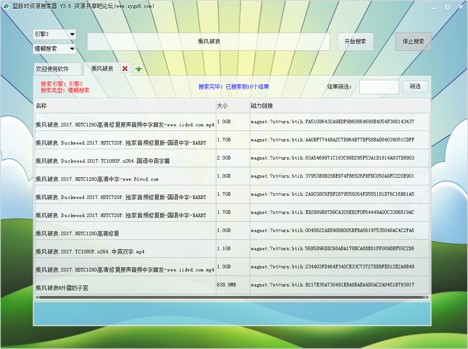This screenshot has width=468, height=349.
Task: Close the 乘风破浪 tab with the red X
Action: (125, 68)
